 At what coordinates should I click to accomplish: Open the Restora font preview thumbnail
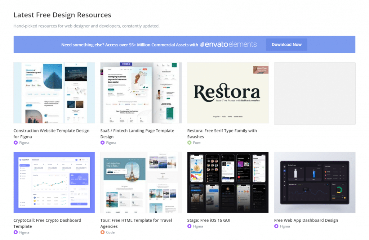point(228,93)
